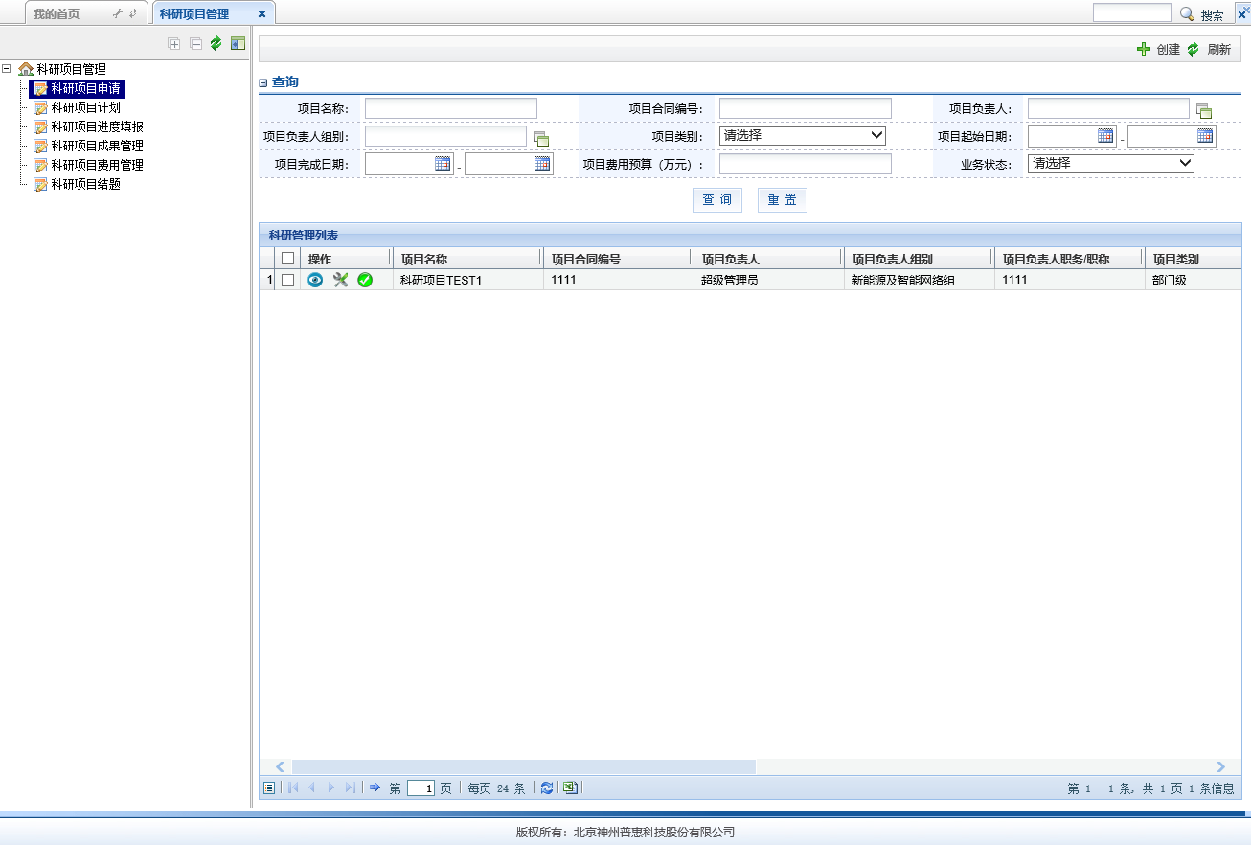Go to previous page in the pager
This screenshot has height=845, width=1251.
(311, 788)
